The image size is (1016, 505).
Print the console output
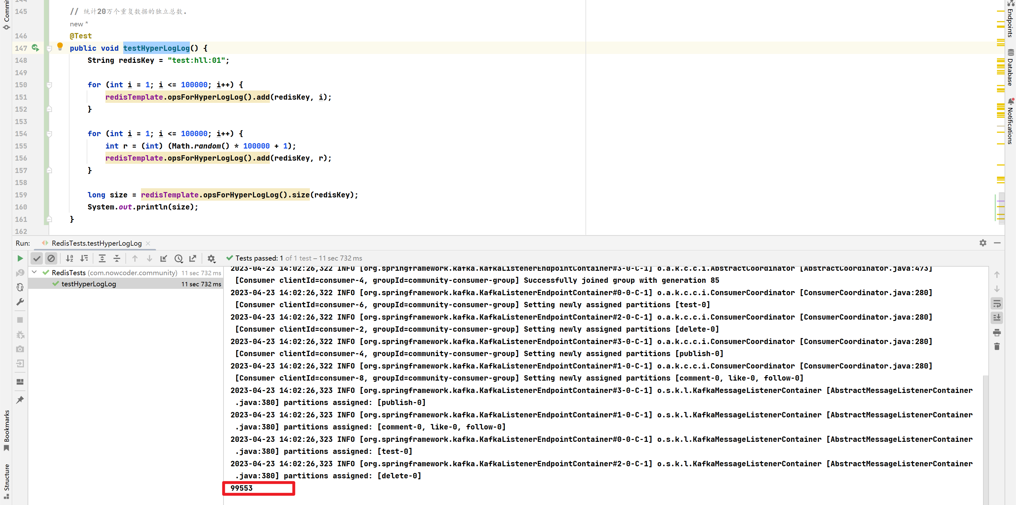pyautogui.click(x=997, y=332)
